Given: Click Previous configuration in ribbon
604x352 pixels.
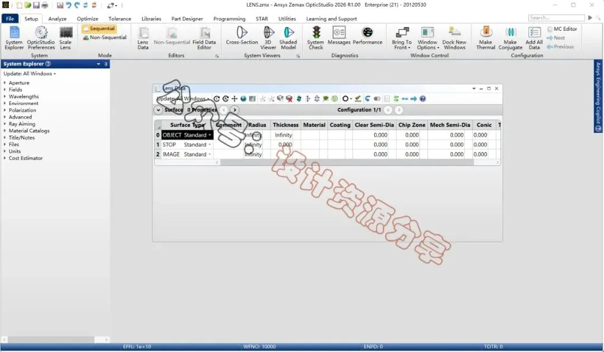Looking at the screenshot, I should 560,46.
